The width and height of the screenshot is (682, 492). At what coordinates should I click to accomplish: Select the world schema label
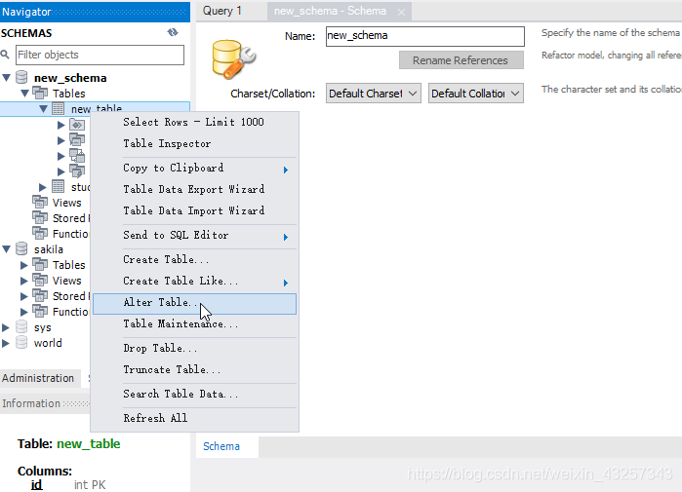pos(48,343)
